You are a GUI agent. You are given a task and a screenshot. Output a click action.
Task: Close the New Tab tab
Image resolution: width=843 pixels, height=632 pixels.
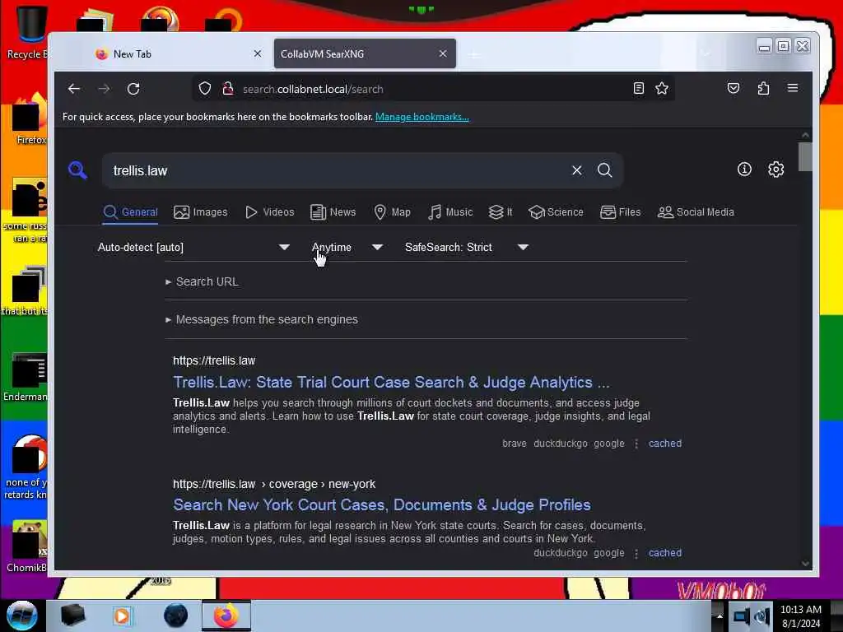258,53
